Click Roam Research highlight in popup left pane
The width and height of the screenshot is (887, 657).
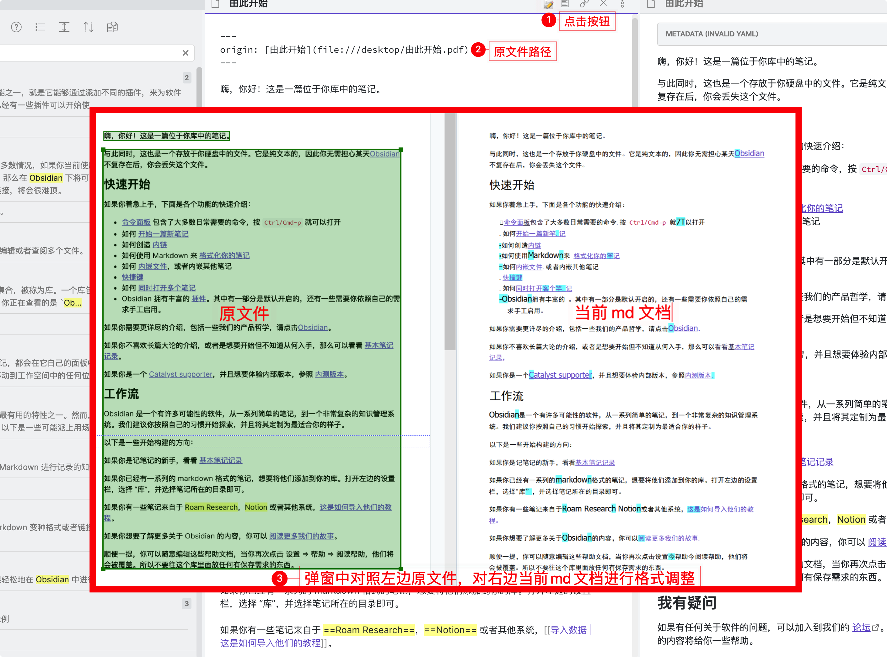point(211,507)
